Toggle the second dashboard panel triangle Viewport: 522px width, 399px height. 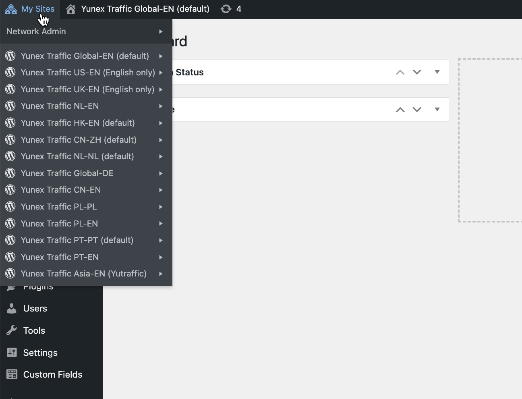(437, 109)
